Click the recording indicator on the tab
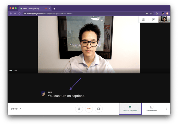This screenshot has width=178, height=125. (46, 9)
